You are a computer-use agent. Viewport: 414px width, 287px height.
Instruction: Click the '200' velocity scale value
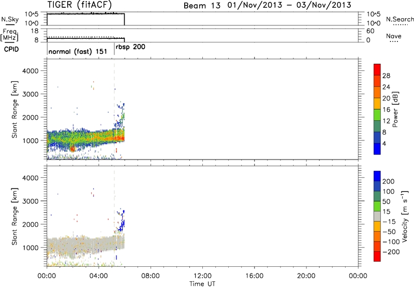point(389,181)
